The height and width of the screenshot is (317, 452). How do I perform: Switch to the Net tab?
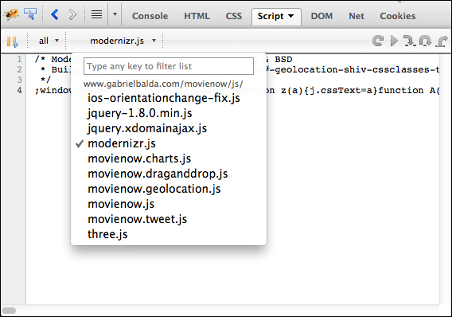point(357,16)
